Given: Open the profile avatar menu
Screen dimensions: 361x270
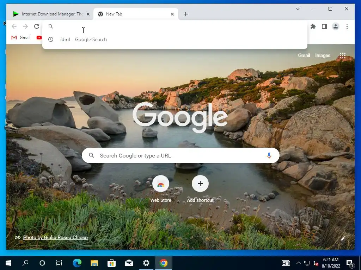Looking at the screenshot, I should pyautogui.click(x=336, y=26).
